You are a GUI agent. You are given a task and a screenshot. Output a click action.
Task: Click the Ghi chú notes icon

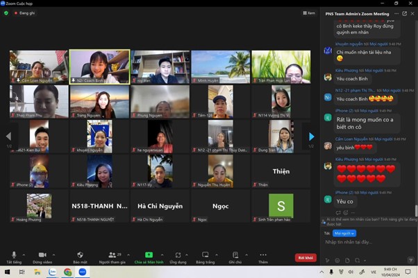[x=235, y=254]
